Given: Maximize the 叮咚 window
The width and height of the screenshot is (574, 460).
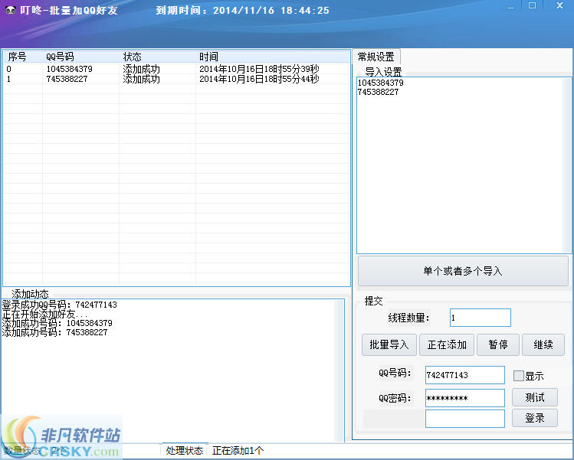Looking at the screenshot, I should point(533,5).
